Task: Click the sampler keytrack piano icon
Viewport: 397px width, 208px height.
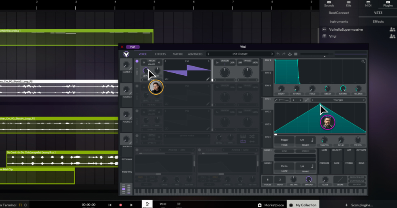Action: (x=243, y=137)
